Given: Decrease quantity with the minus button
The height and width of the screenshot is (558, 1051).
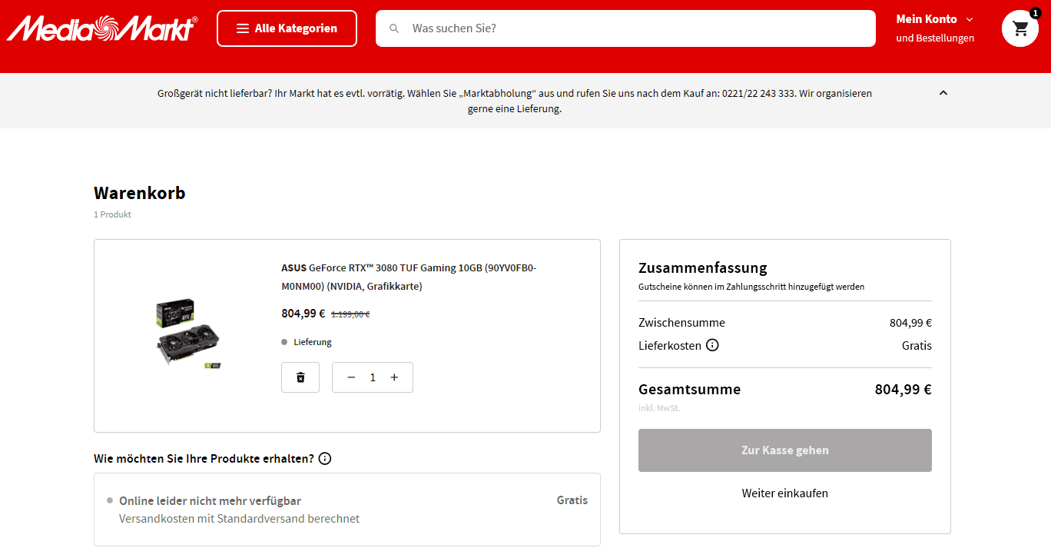Looking at the screenshot, I should pyautogui.click(x=351, y=377).
